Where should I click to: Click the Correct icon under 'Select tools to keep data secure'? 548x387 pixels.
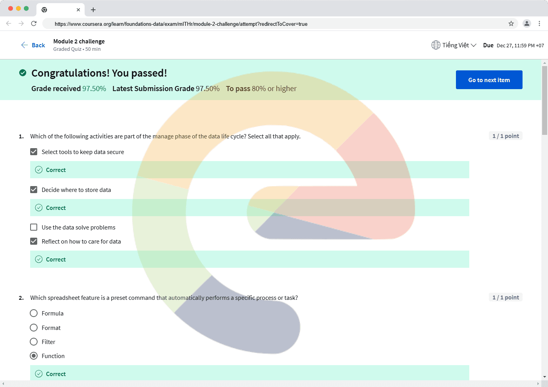(x=39, y=170)
